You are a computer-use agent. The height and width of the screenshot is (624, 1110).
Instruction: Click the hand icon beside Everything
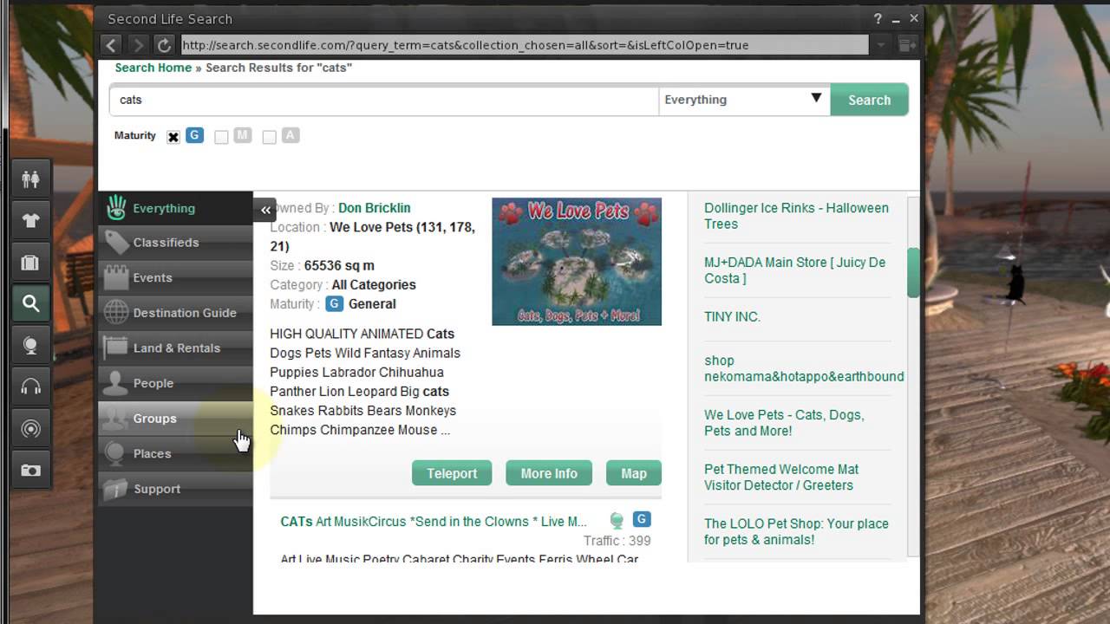116,208
